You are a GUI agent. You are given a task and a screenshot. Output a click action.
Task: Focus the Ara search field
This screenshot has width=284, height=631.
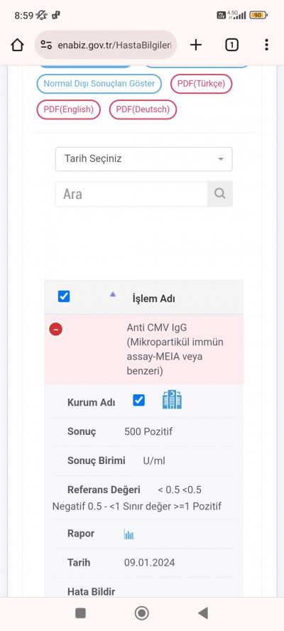tap(131, 194)
